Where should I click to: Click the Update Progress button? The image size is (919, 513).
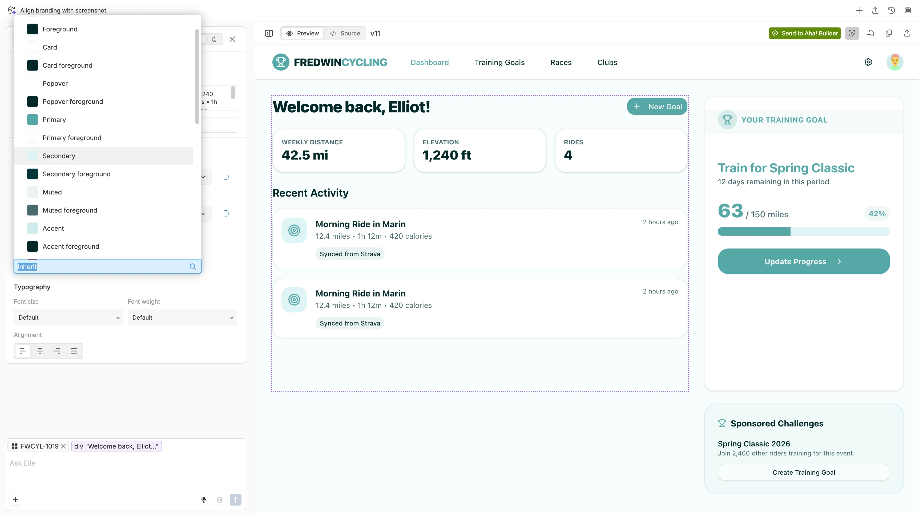(x=804, y=261)
